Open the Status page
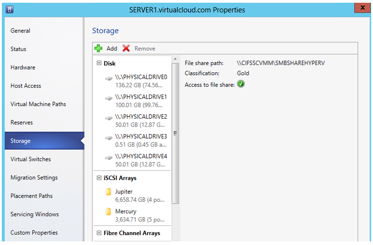 click(x=44, y=49)
